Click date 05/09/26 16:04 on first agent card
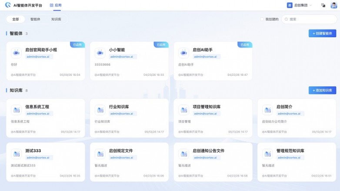 pyautogui.click(x=70, y=75)
